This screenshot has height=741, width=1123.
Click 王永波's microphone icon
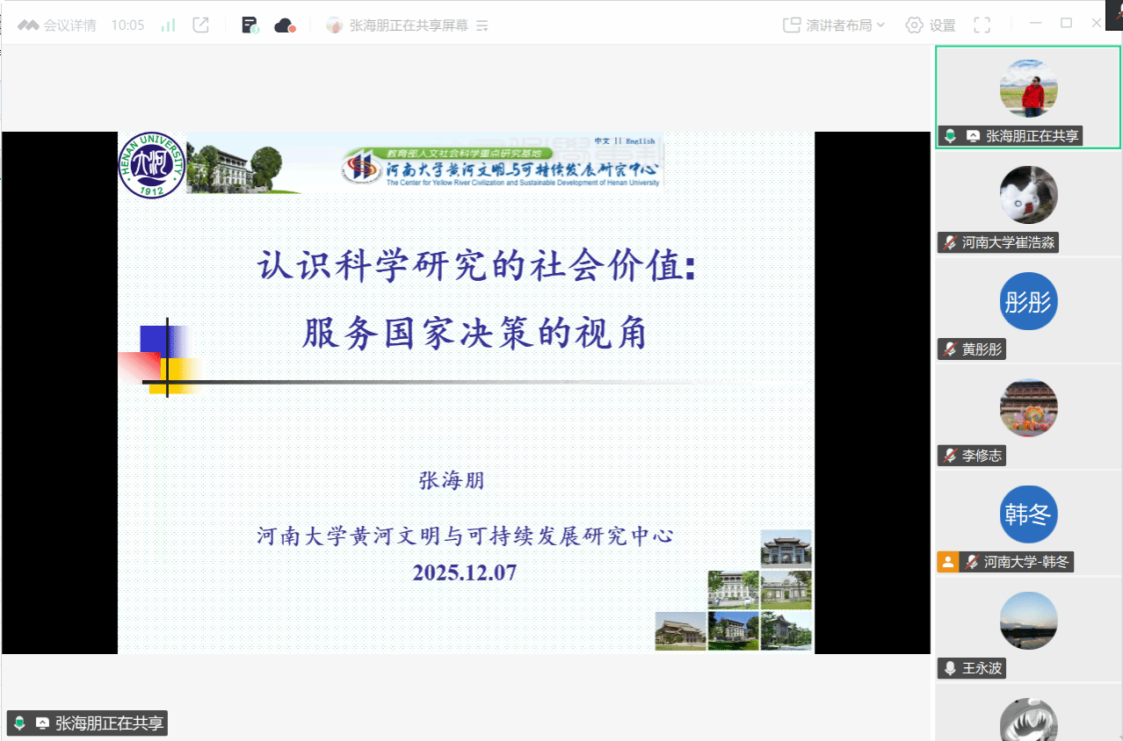pos(950,668)
